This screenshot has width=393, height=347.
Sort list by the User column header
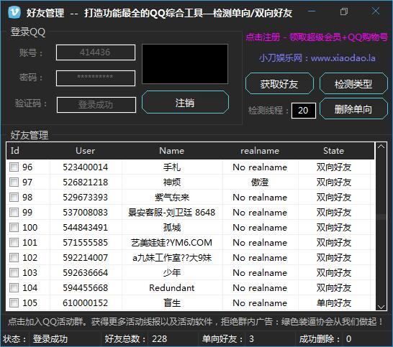coord(85,151)
